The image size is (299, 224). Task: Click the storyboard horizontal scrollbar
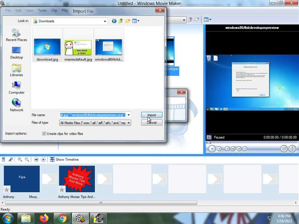101,203
